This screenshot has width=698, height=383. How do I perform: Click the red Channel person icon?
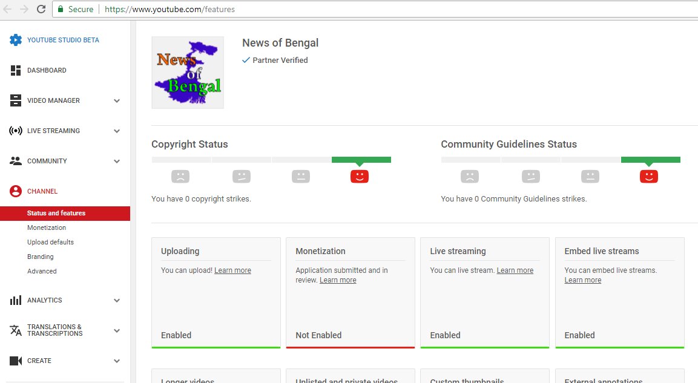coord(16,191)
